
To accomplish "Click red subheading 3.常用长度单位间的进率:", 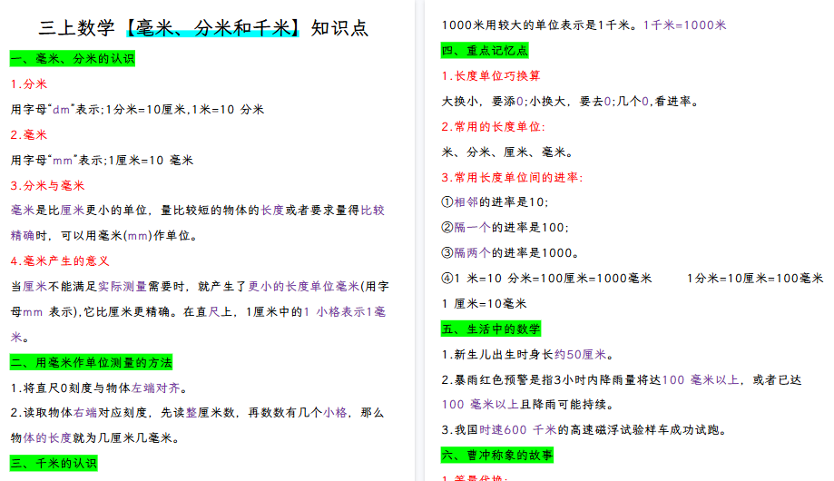I will click(x=512, y=177).
